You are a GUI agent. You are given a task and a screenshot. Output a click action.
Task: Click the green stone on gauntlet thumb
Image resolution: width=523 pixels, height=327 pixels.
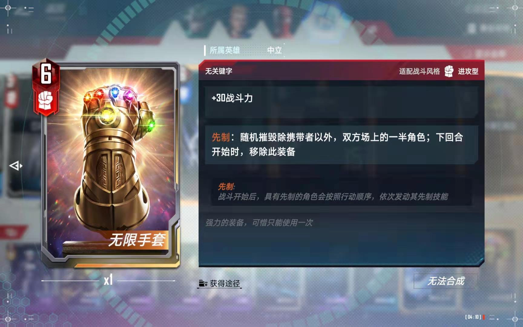(150, 124)
